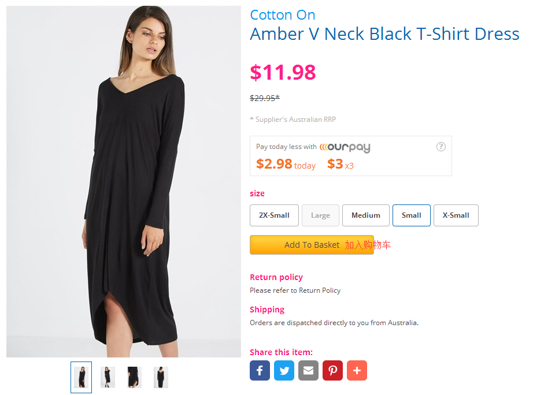
Task: Select size Medium
Action: click(366, 215)
